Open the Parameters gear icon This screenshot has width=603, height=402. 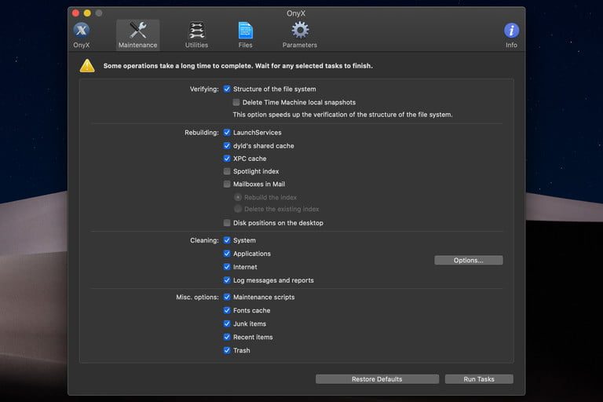pyautogui.click(x=300, y=31)
